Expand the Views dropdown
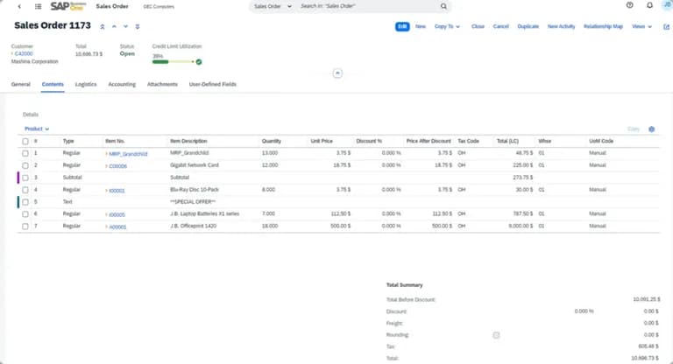This screenshot has width=673, height=364. [641, 26]
